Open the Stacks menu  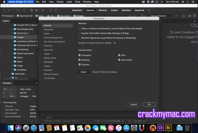tap(60, 2)
